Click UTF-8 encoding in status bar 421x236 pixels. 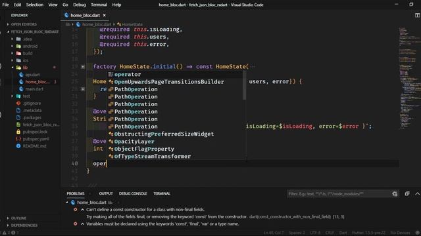tap(315, 233)
